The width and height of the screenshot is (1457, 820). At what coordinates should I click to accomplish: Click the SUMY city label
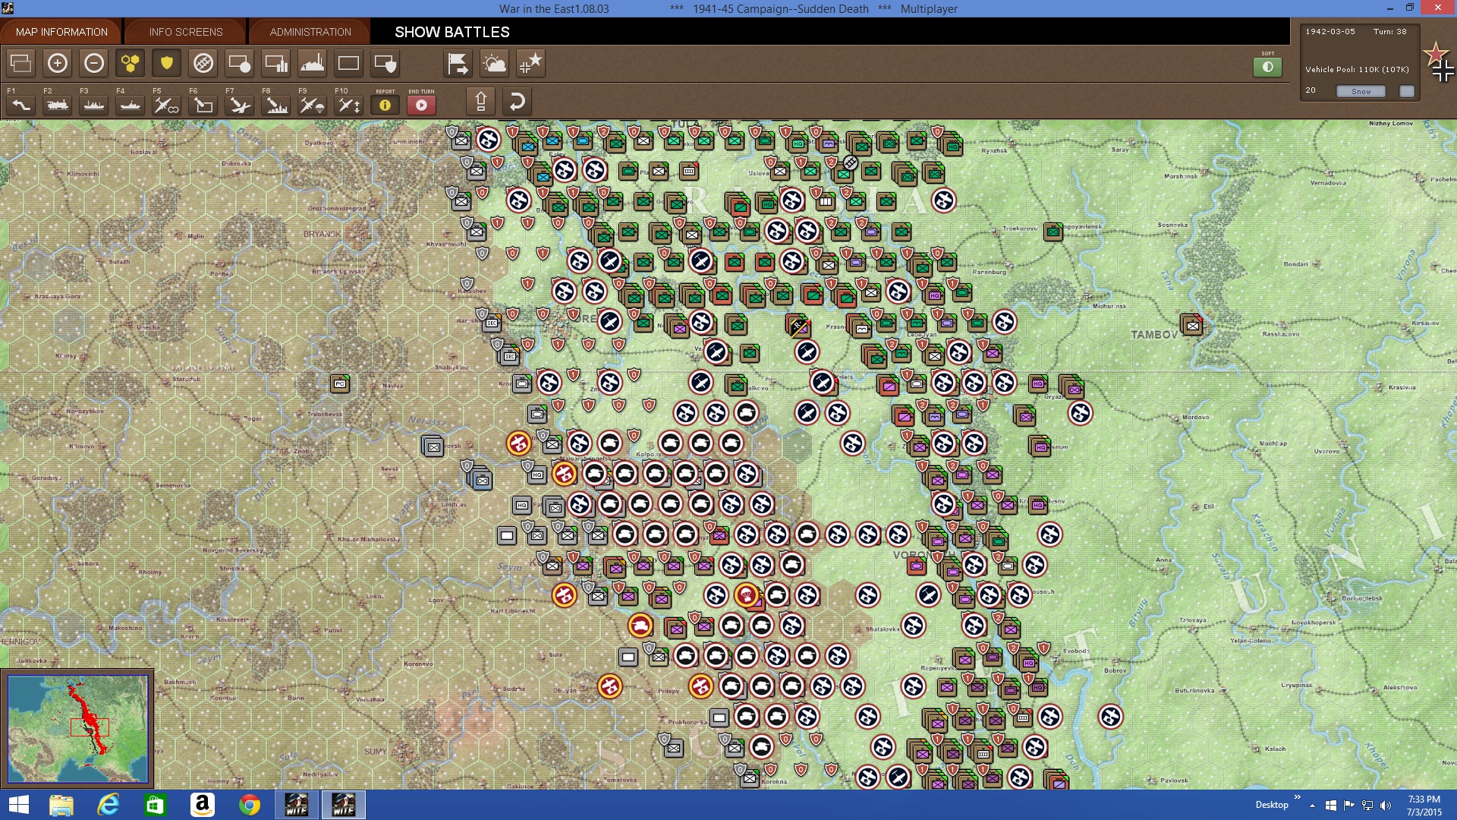point(376,751)
